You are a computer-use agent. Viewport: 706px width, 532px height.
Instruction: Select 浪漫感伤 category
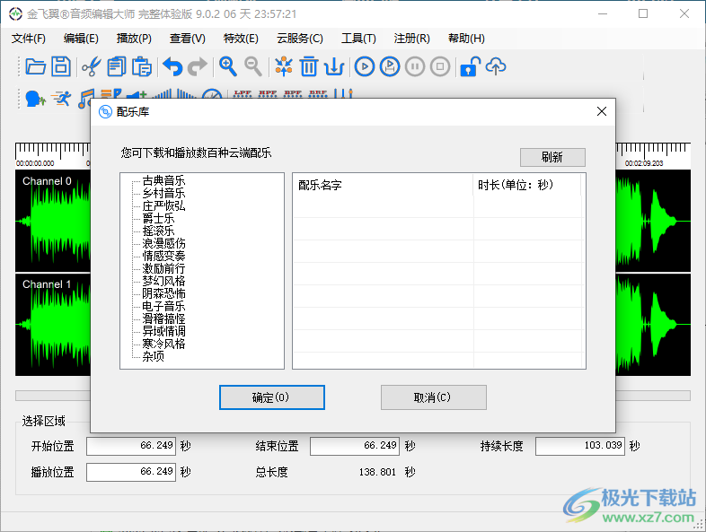[x=163, y=244]
